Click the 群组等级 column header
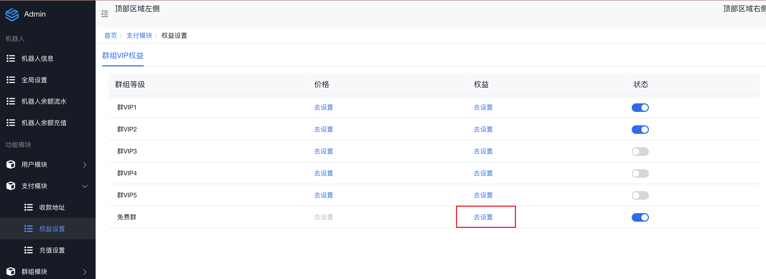The image size is (766, 279). 130,85
